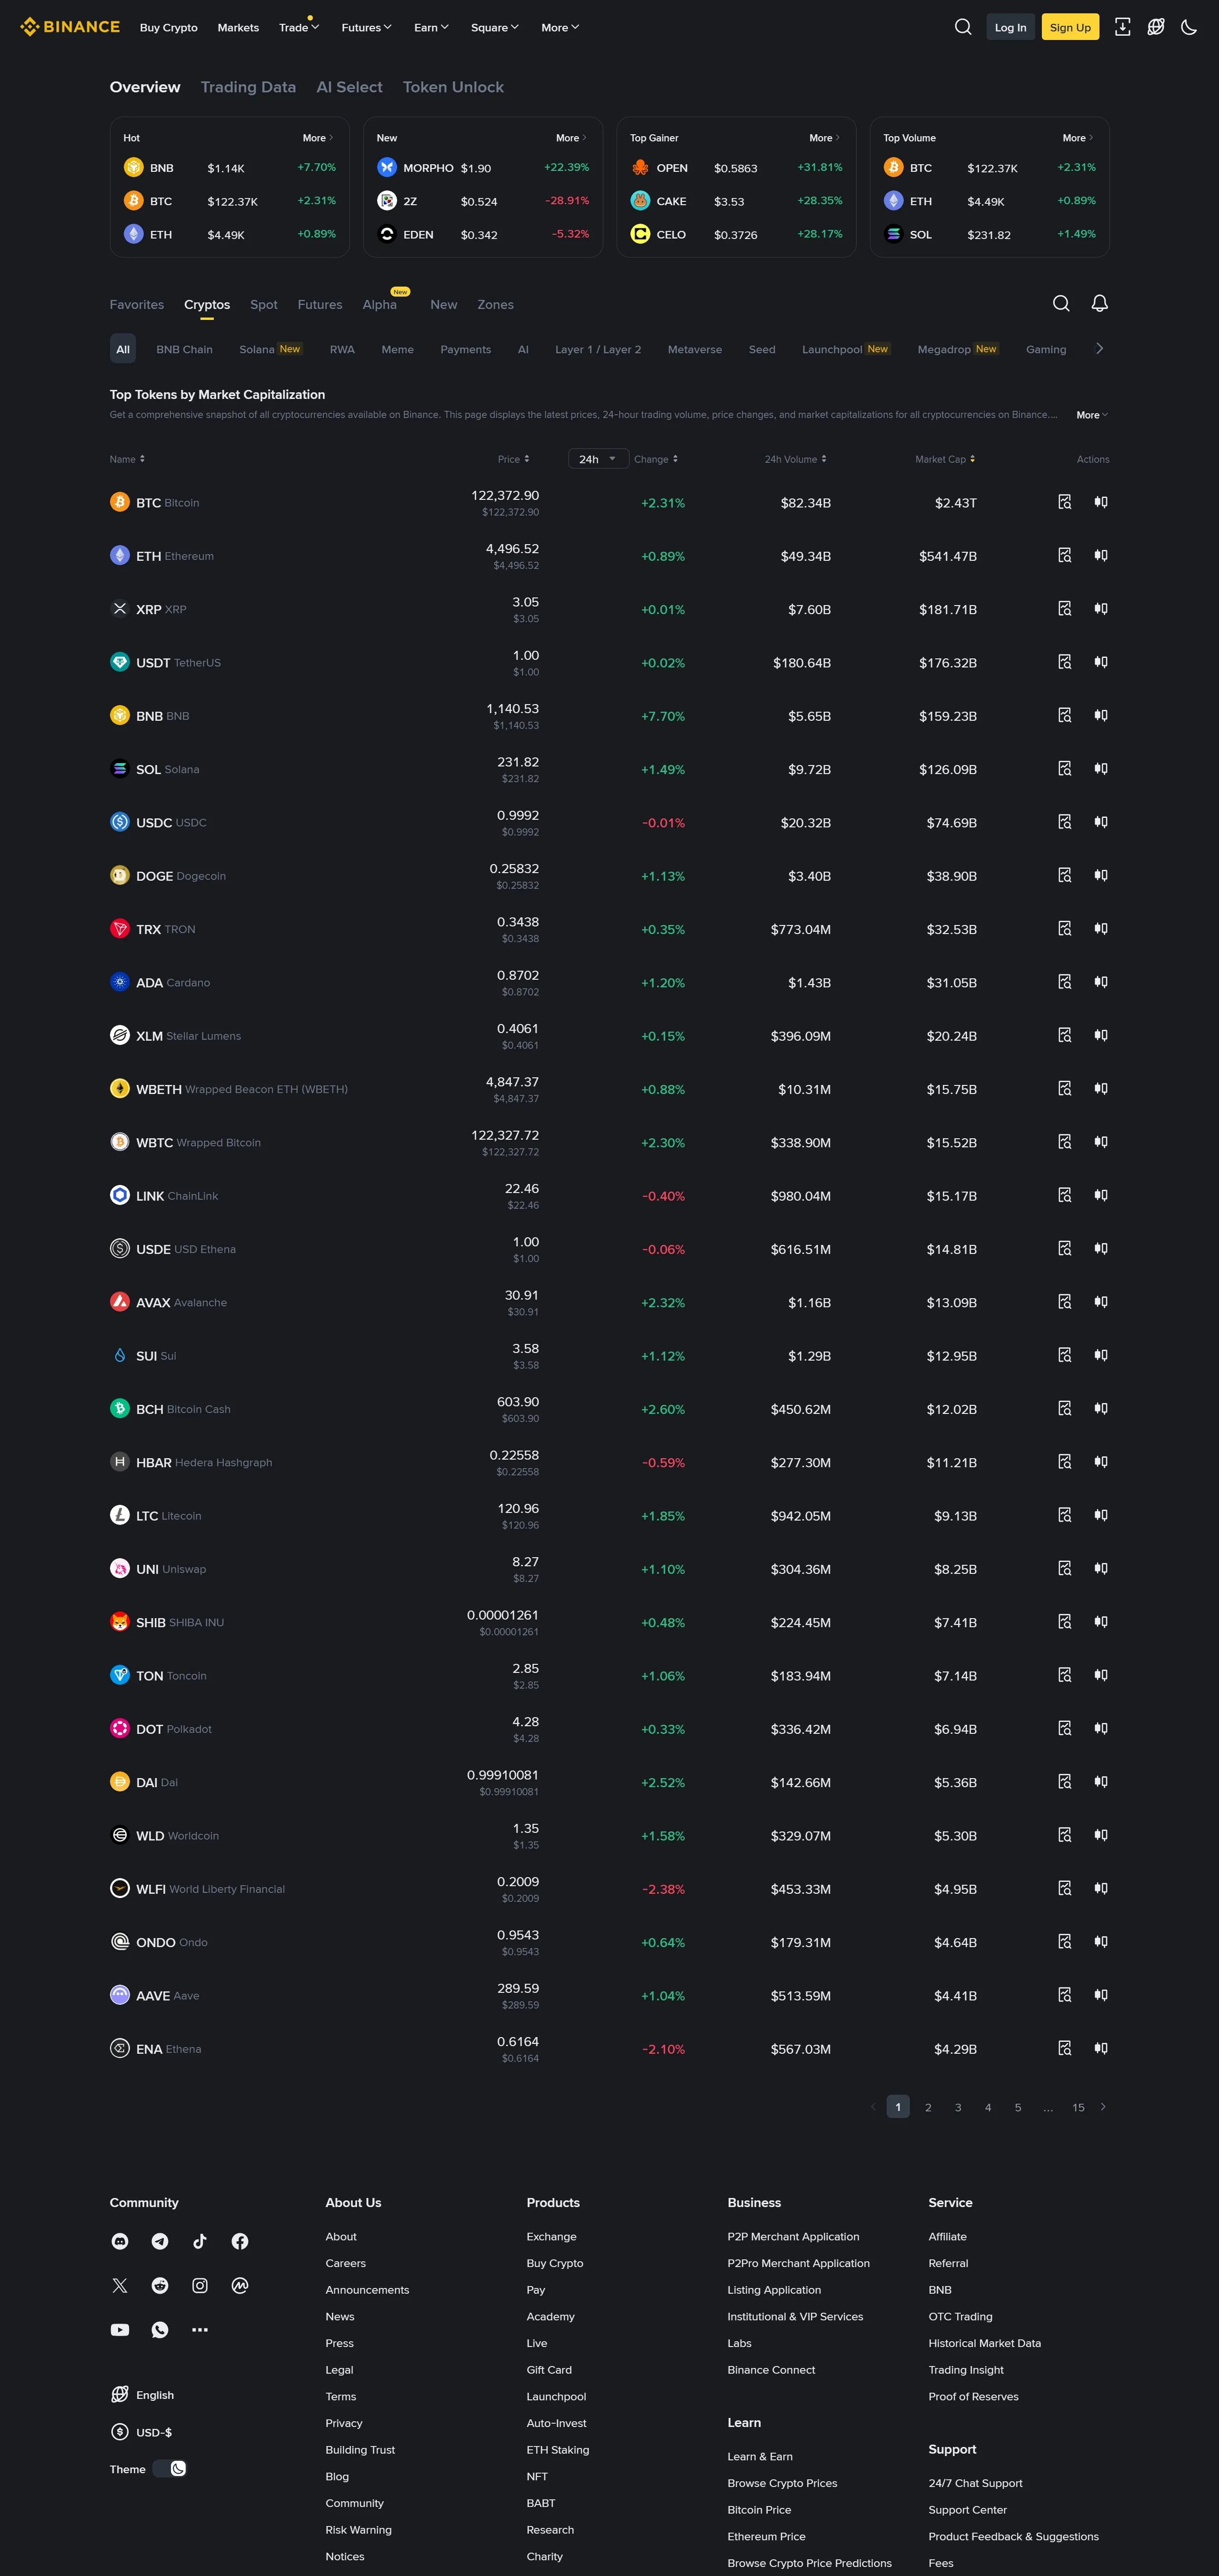Click the Sign Up button

click(x=1069, y=27)
